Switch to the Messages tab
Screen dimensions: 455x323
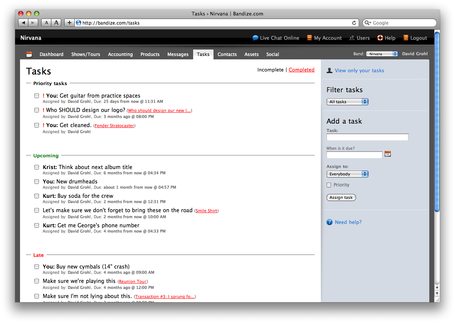(178, 54)
